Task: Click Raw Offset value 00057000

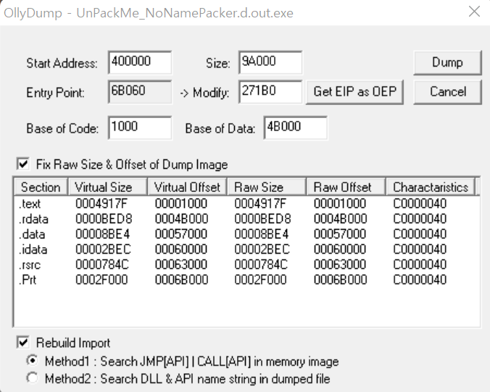Action: (x=340, y=234)
